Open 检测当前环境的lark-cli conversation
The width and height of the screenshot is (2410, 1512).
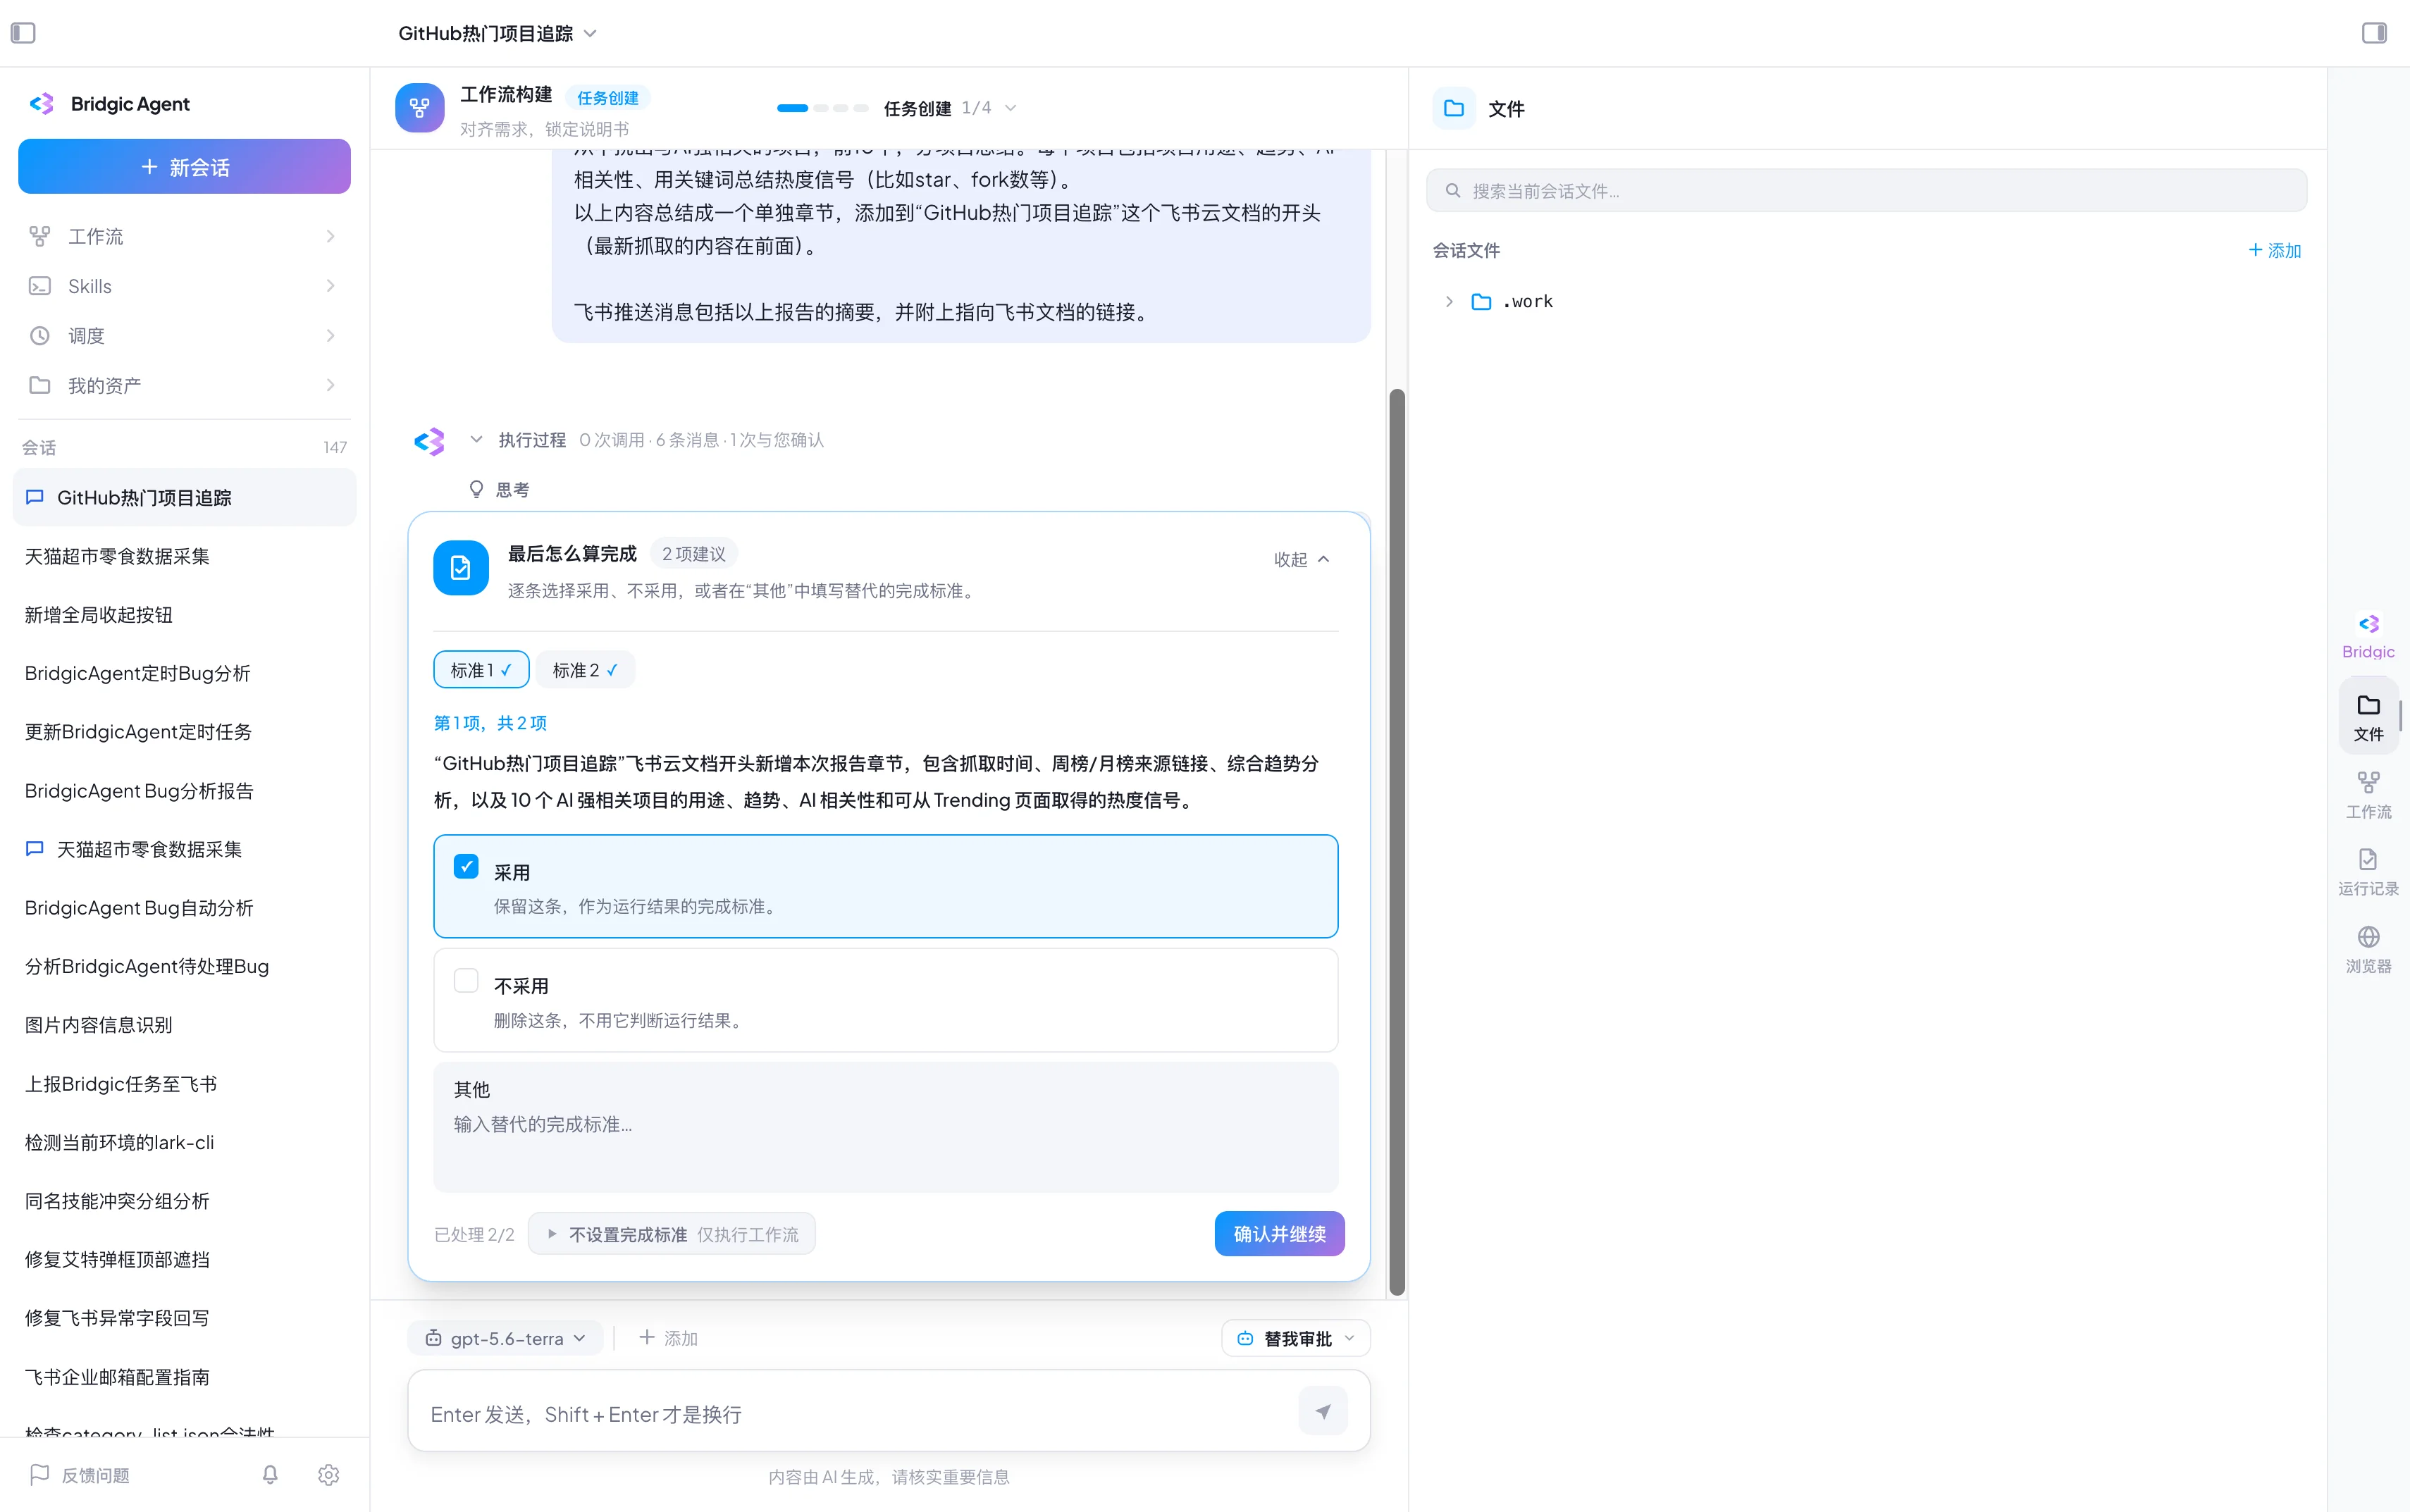[x=184, y=1142]
